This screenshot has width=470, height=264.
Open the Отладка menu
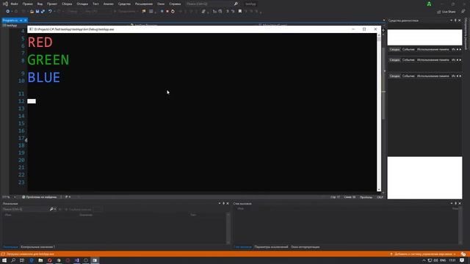(82, 4)
